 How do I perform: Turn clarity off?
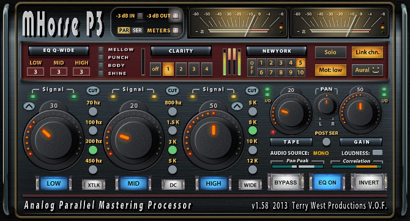click(155, 69)
